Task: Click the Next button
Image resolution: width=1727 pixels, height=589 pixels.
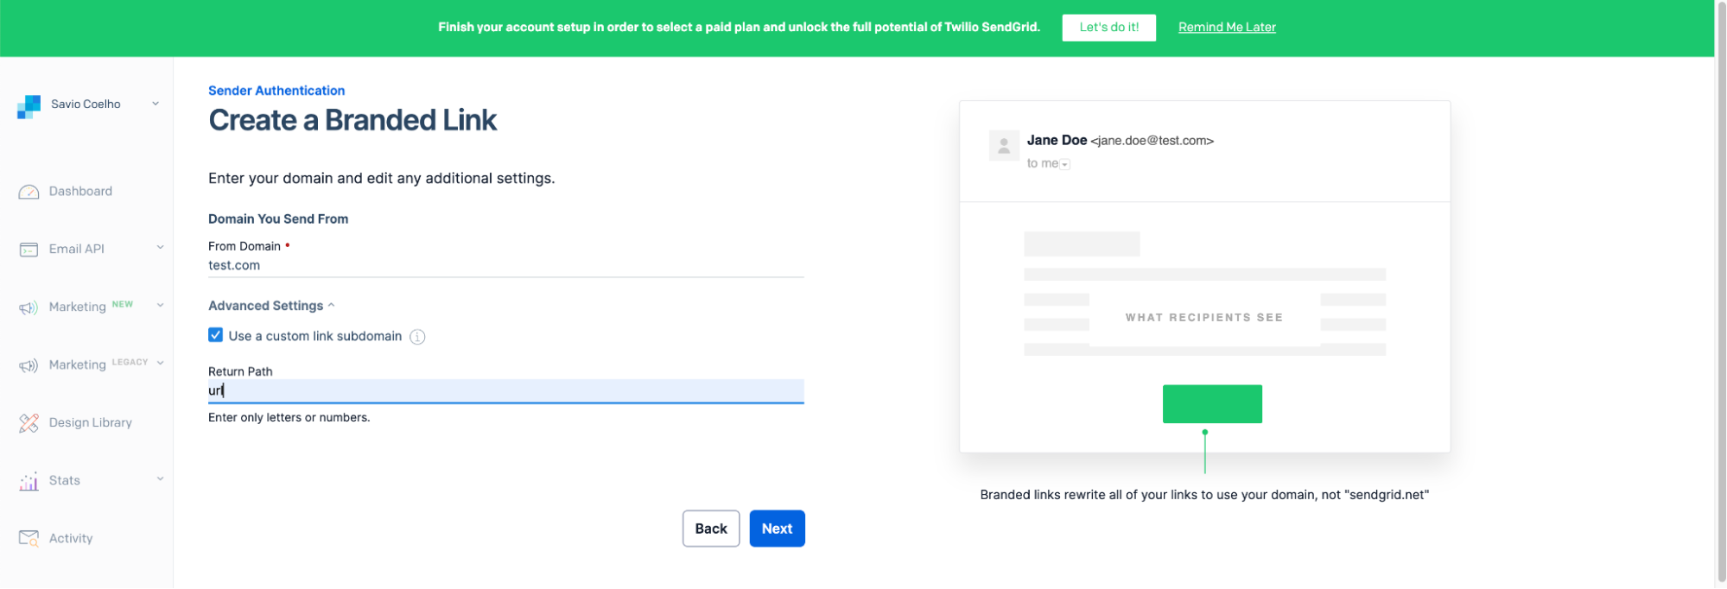Action: click(x=777, y=529)
